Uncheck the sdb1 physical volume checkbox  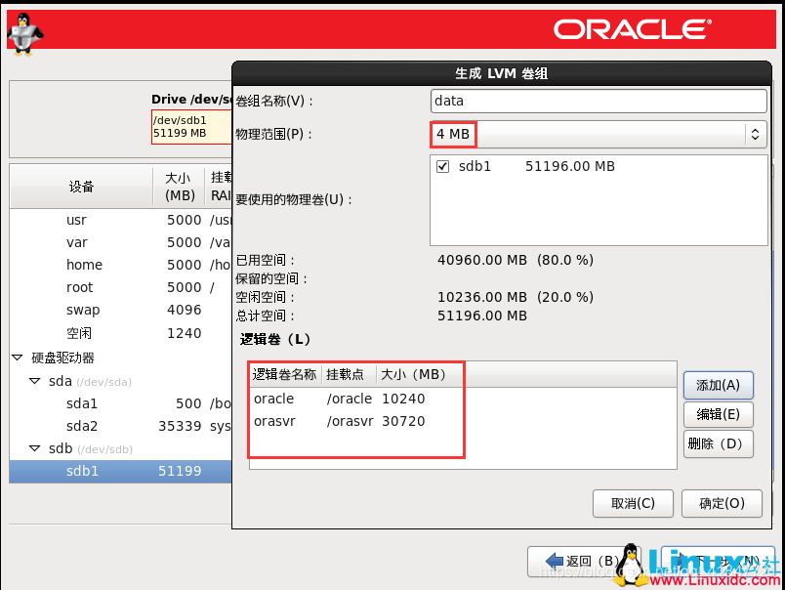[442, 166]
